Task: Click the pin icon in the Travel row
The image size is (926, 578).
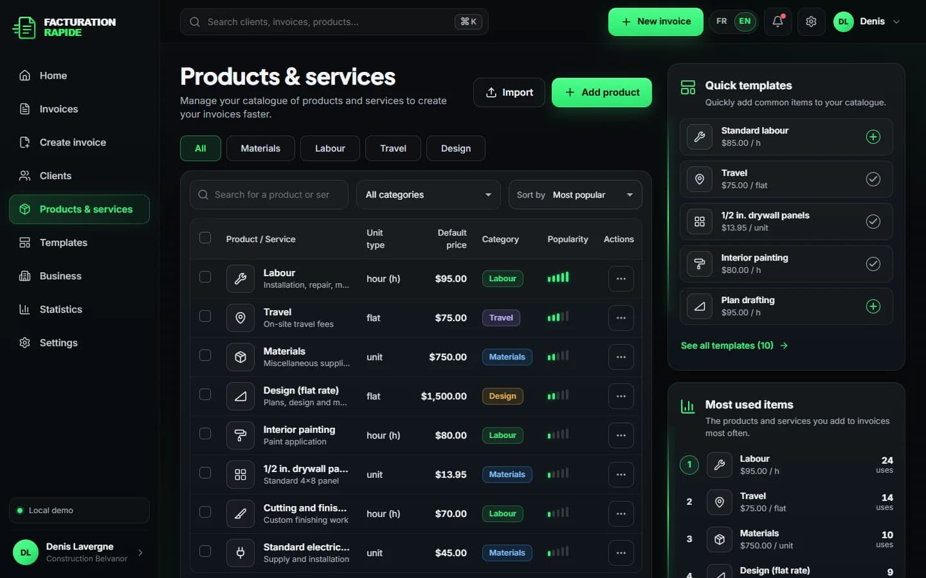Action: point(240,318)
